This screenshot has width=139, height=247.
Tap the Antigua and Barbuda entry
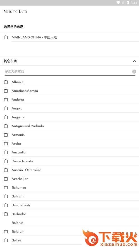(x=69, y=126)
